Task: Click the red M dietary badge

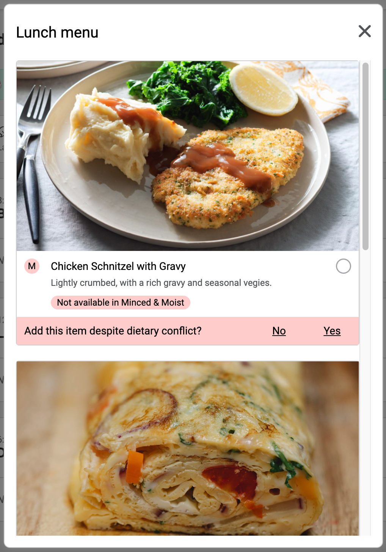Action: pos(32,266)
